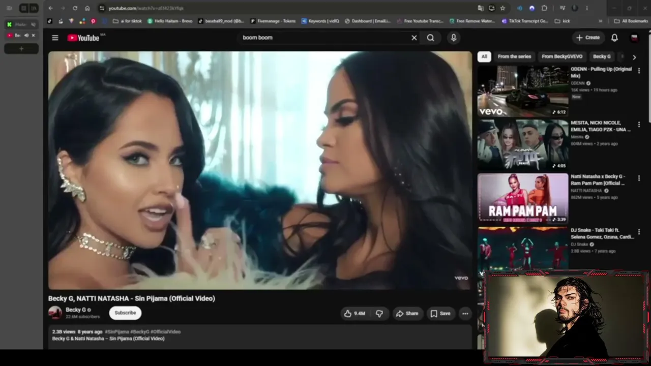Select the From the series chip
Image resolution: width=651 pixels, height=366 pixels.
514,57
